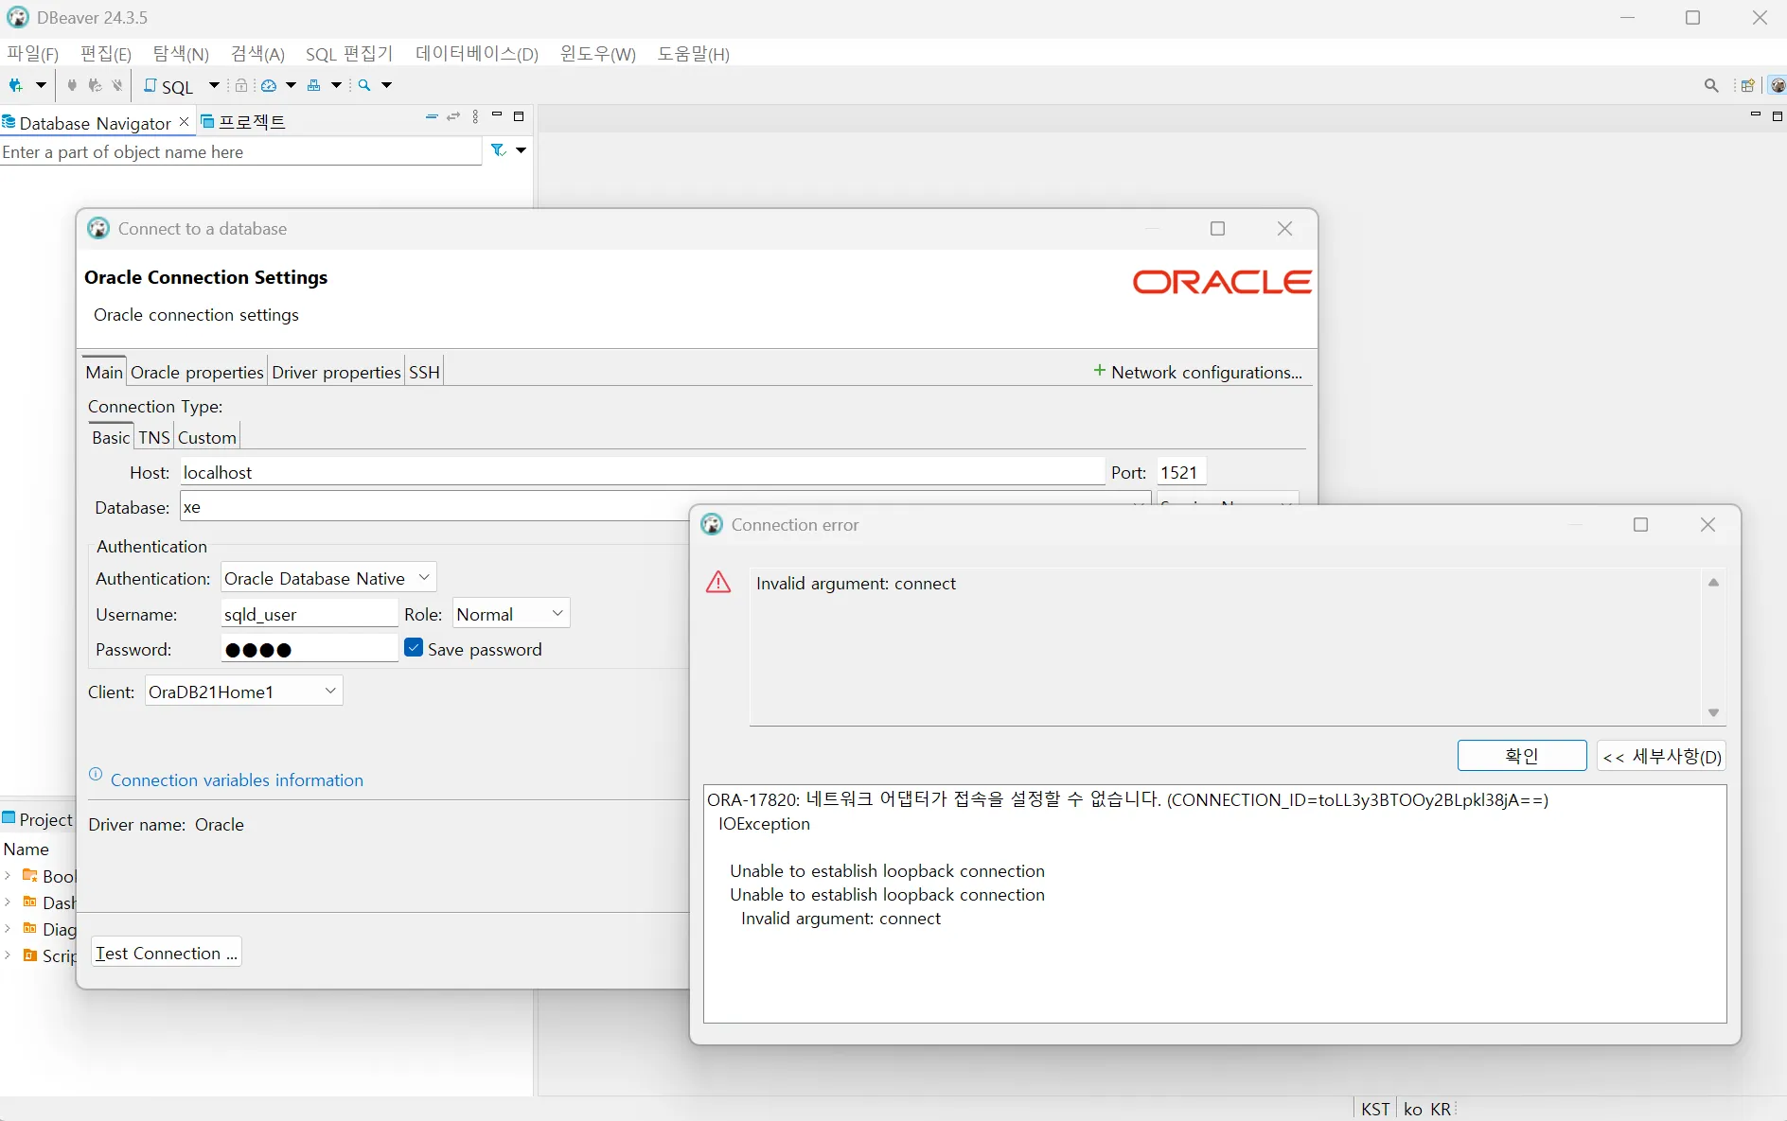Select the Custom connection type tab
Screen dimensions: 1787x1121
207,437
